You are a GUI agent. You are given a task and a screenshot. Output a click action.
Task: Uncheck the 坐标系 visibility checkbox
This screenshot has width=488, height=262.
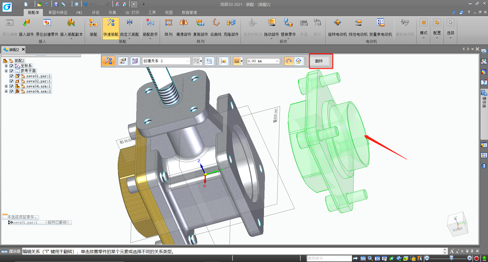11,66
